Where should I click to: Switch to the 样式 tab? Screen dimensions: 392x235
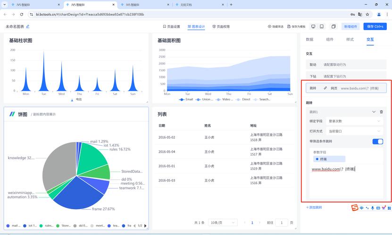350,39
